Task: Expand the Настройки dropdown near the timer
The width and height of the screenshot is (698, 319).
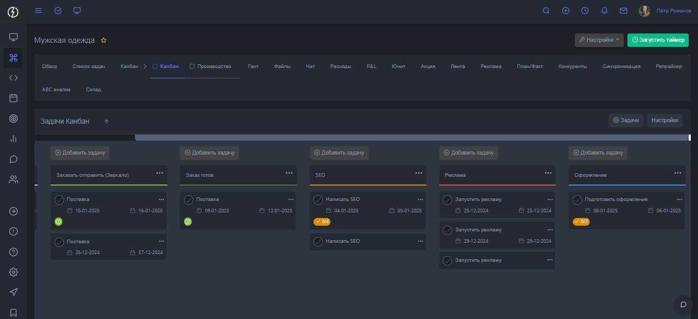Action: 599,40
